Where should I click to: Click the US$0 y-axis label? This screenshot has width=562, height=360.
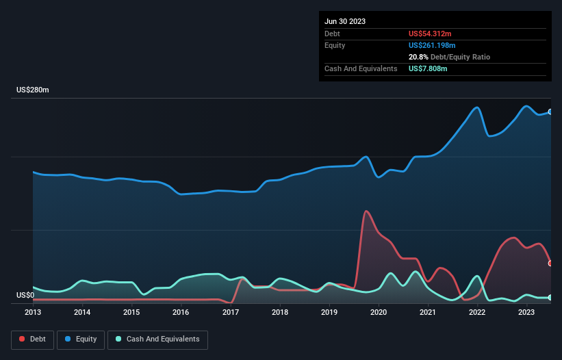point(25,295)
